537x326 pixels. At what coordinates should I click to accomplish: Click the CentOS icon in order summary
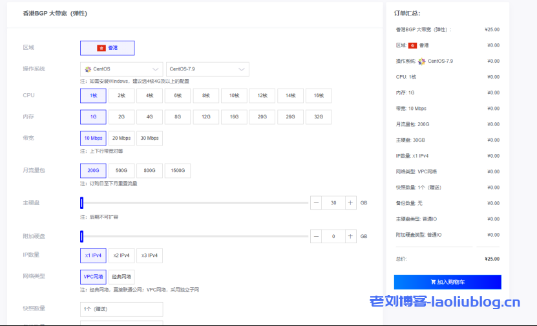421,61
